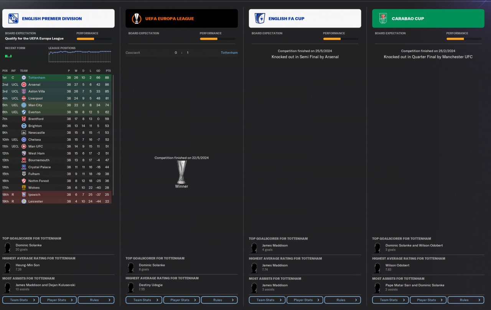491x310 pixels.
Task: Open Team Stats for English Premier Division
Action: [x=20, y=300]
